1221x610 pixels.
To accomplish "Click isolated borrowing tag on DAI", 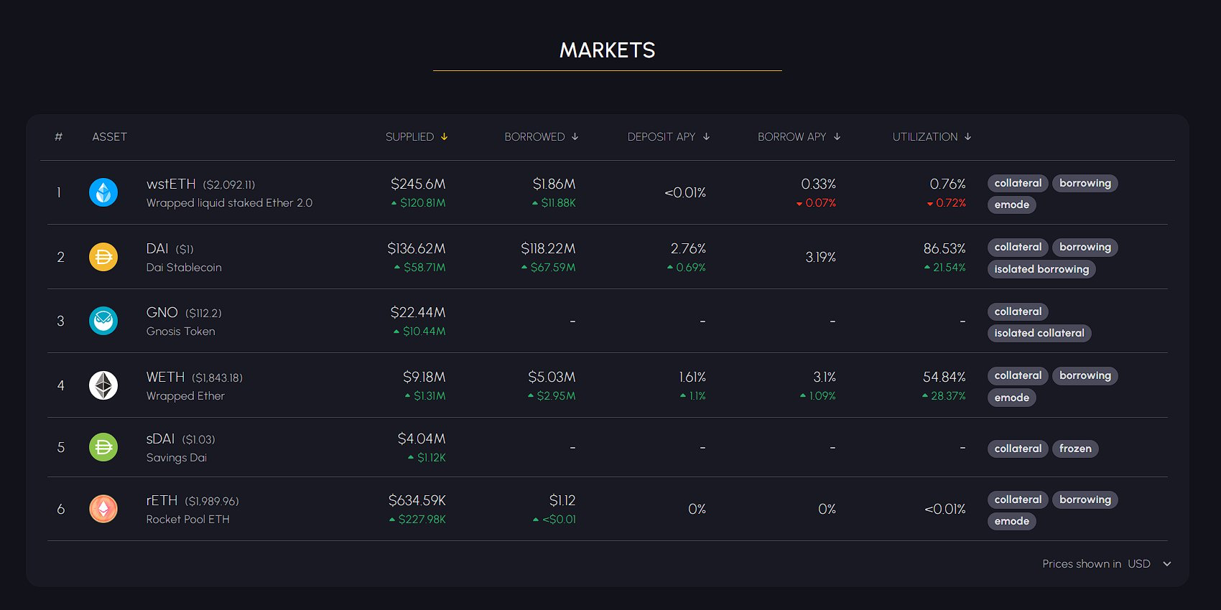I will 1041,269.
